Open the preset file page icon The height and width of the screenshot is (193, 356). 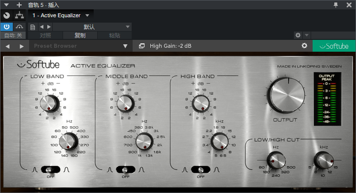pyautogui.click(x=33, y=27)
